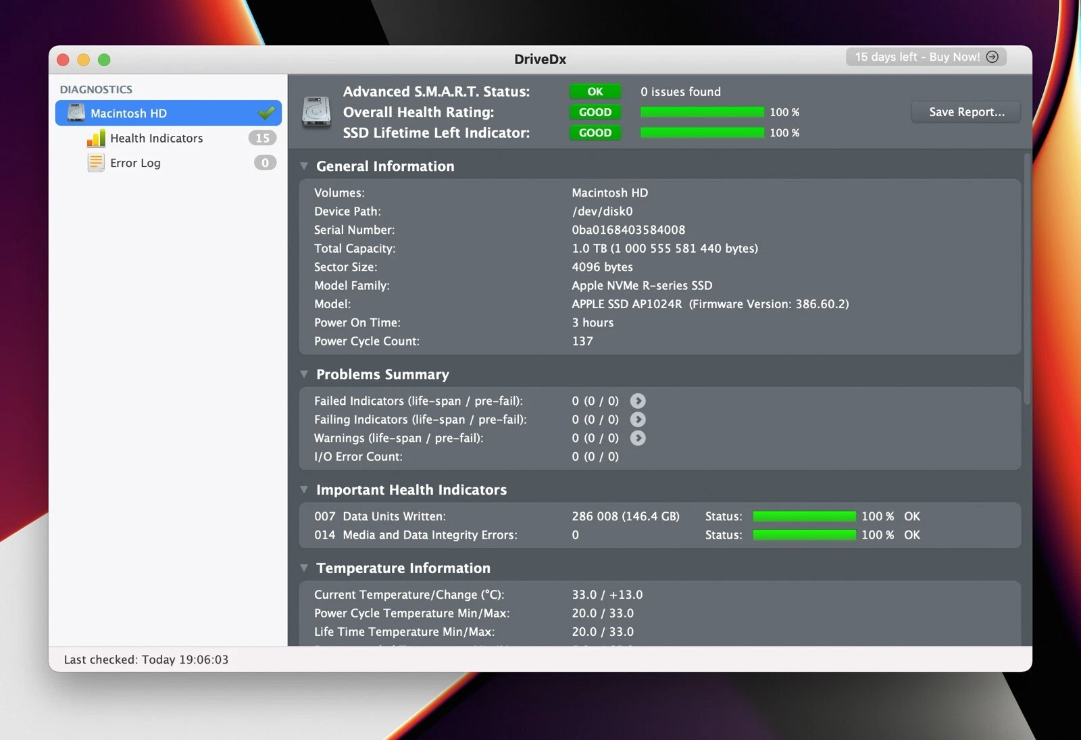Click the GOOD Overall Health Rating badge
This screenshot has width=1081, height=740.
[x=595, y=112]
